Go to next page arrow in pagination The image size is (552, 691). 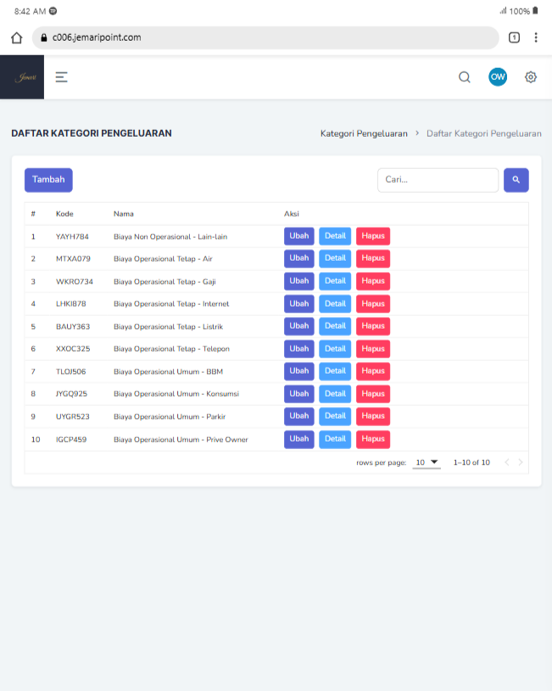[x=521, y=463]
